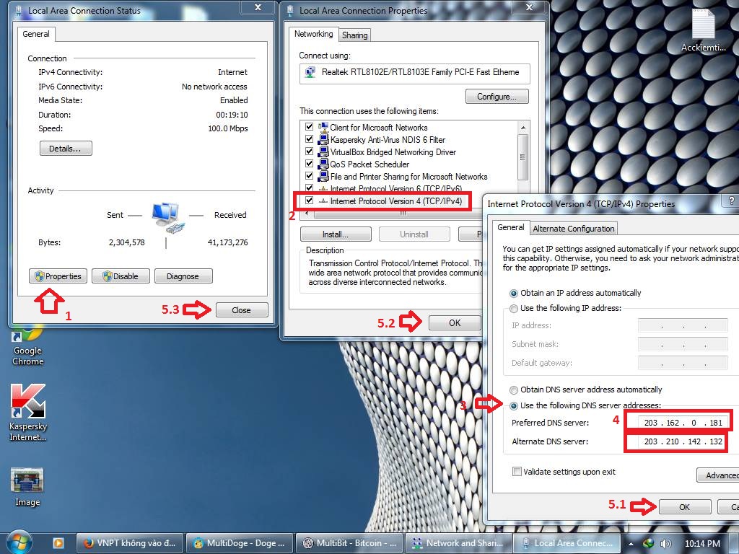Select Obtain an IP address automatically

514,294
